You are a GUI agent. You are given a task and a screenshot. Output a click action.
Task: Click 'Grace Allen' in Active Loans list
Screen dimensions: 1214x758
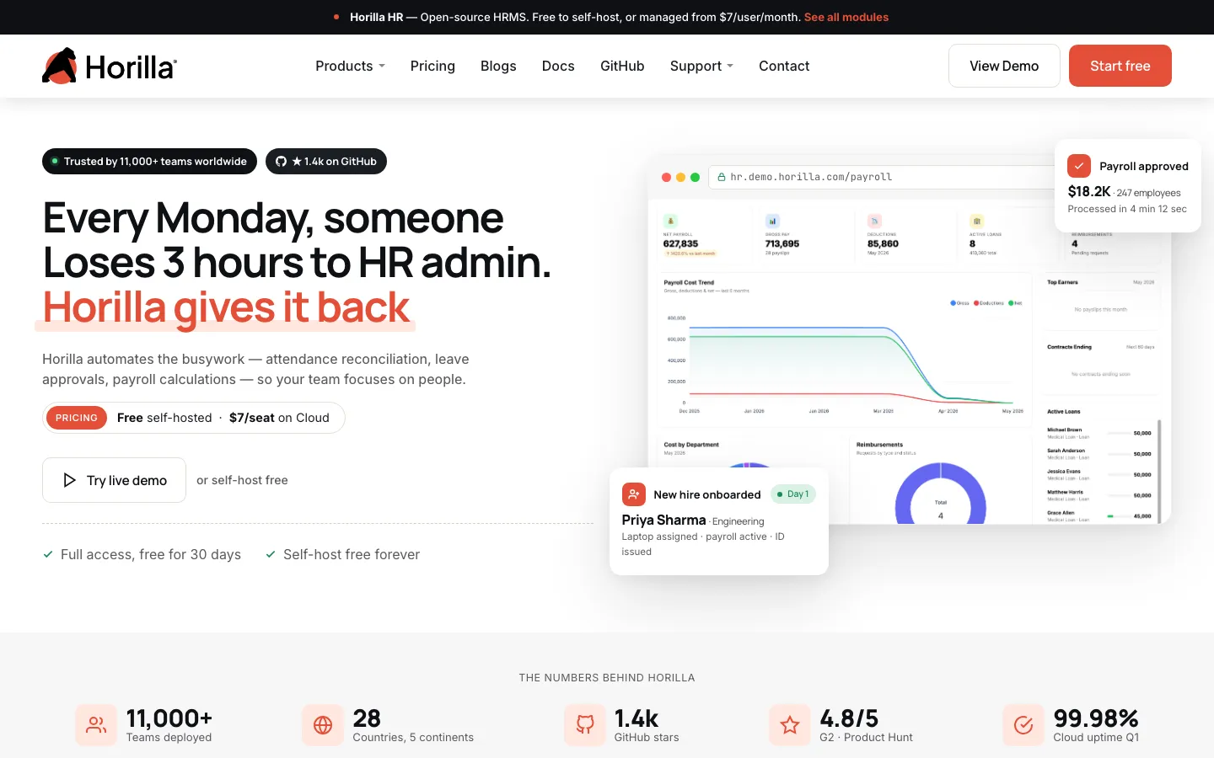point(1061,512)
